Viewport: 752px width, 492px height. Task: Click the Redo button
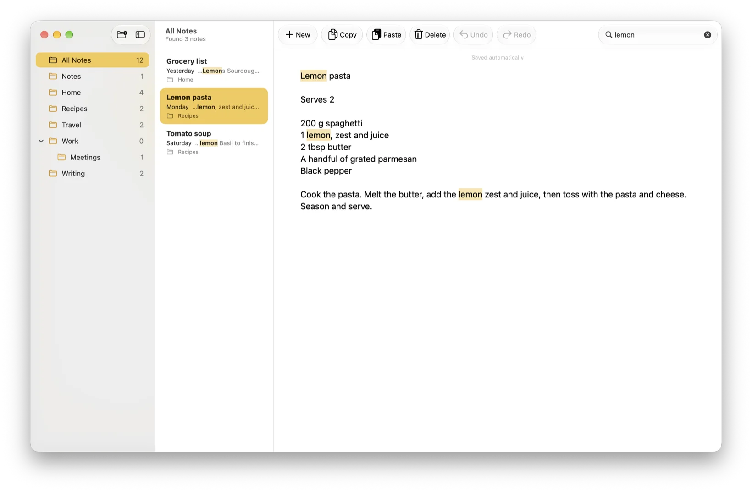pyautogui.click(x=516, y=35)
